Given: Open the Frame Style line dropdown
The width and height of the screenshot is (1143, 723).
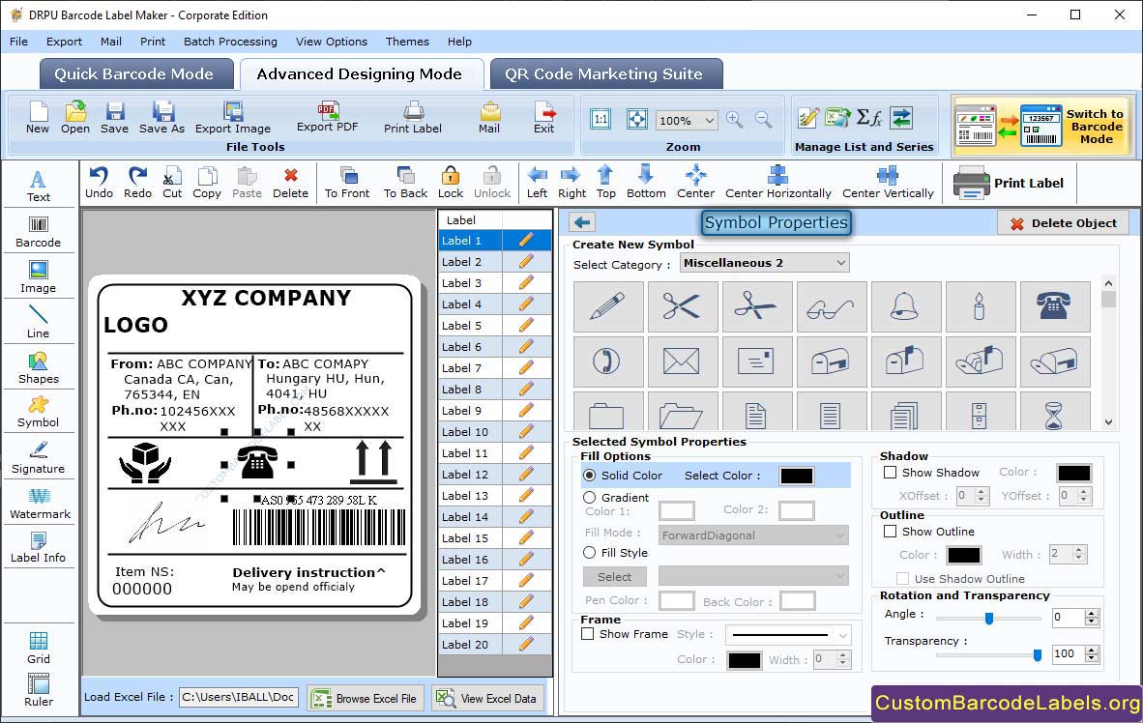Looking at the screenshot, I should (788, 635).
